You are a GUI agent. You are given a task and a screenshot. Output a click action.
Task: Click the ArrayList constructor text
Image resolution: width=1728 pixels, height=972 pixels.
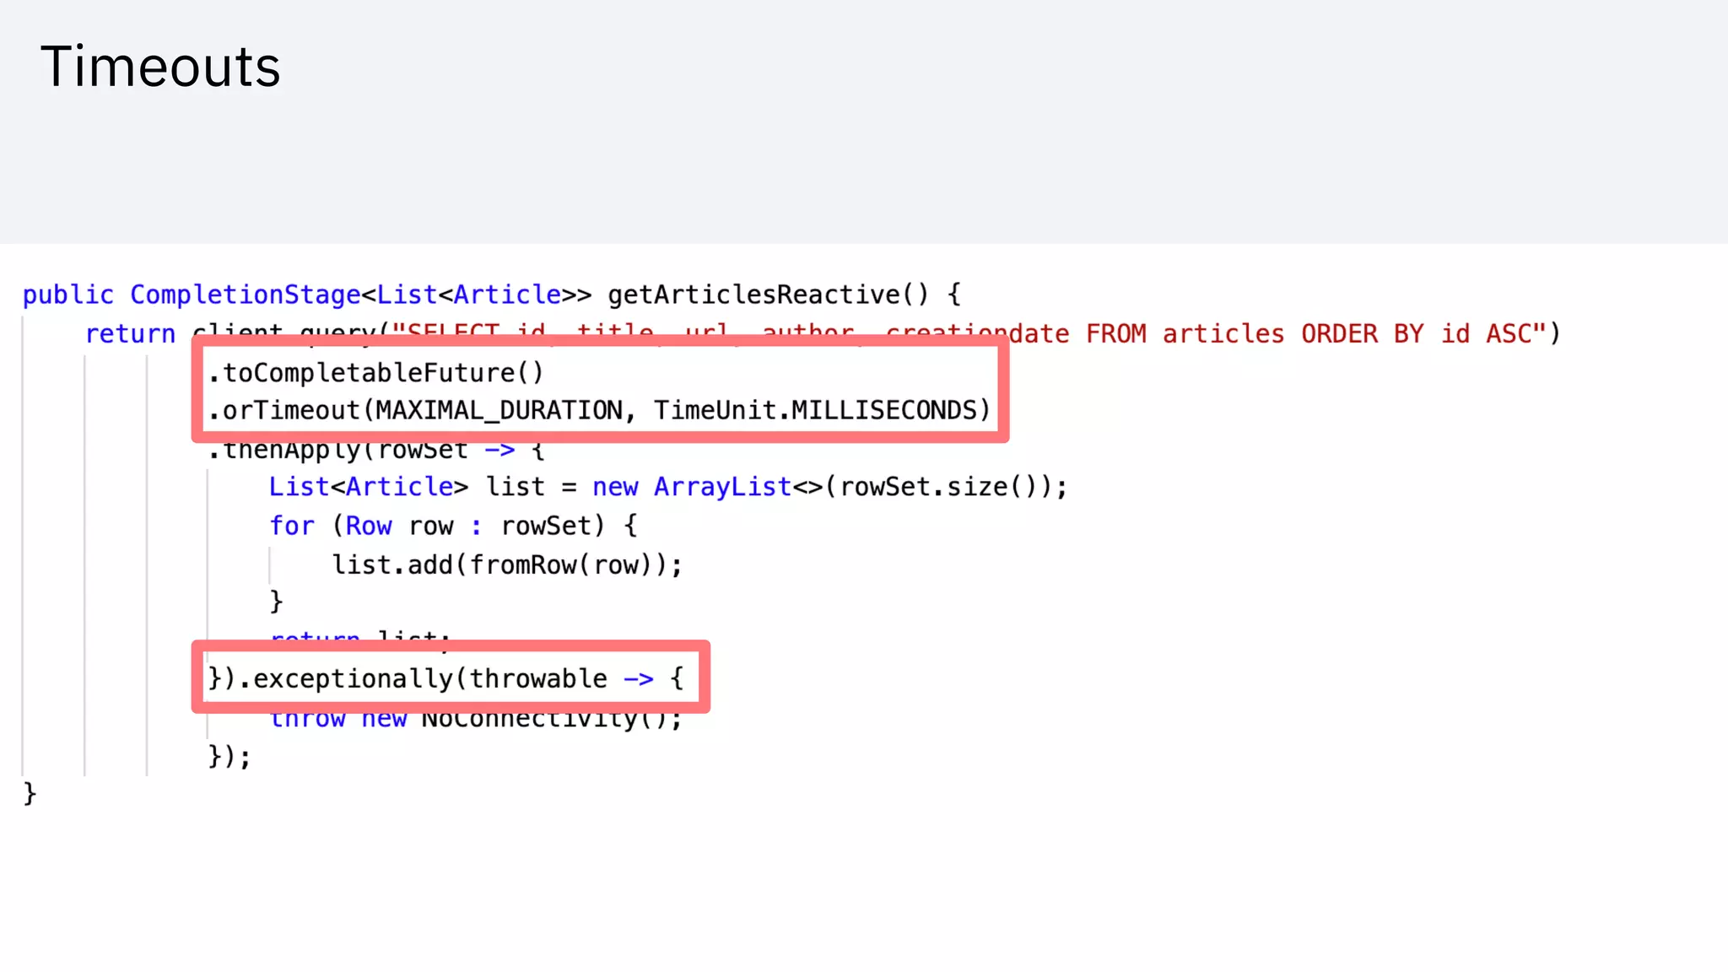(x=722, y=487)
